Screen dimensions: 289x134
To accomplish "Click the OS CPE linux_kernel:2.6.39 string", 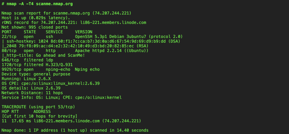I will [x=61, y=83].
